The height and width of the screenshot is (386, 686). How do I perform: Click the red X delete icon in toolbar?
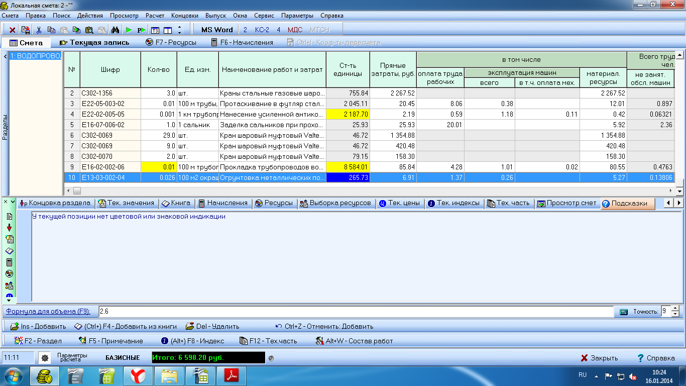tap(13, 30)
